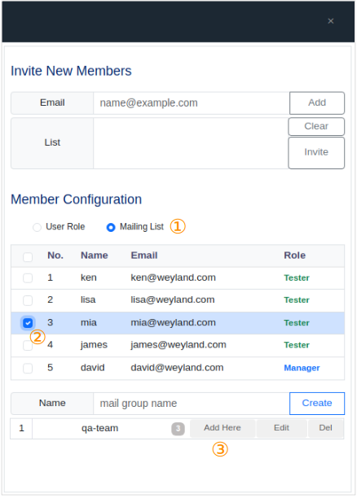This screenshot has width=357, height=498.
Task: Edit the qa-team mailing group
Action: pyautogui.click(x=281, y=428)
